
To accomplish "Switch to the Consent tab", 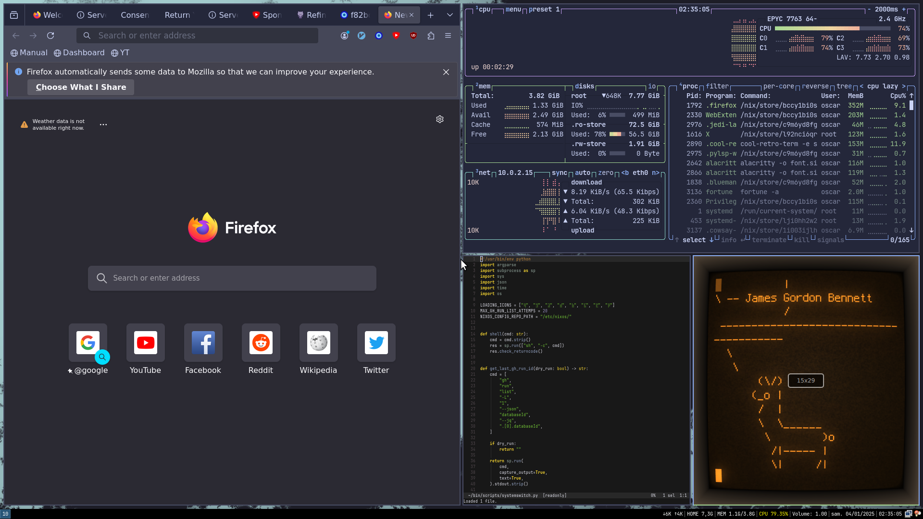I will [x=135, y=15].
